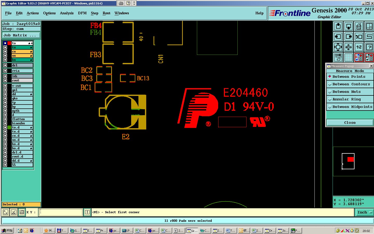Open the Windows menu
The width and height of the screenshot is (374, 234).
(122, 13)
